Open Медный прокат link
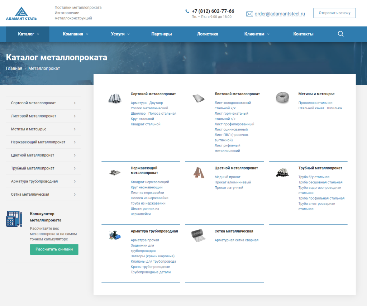 (228, 177)
